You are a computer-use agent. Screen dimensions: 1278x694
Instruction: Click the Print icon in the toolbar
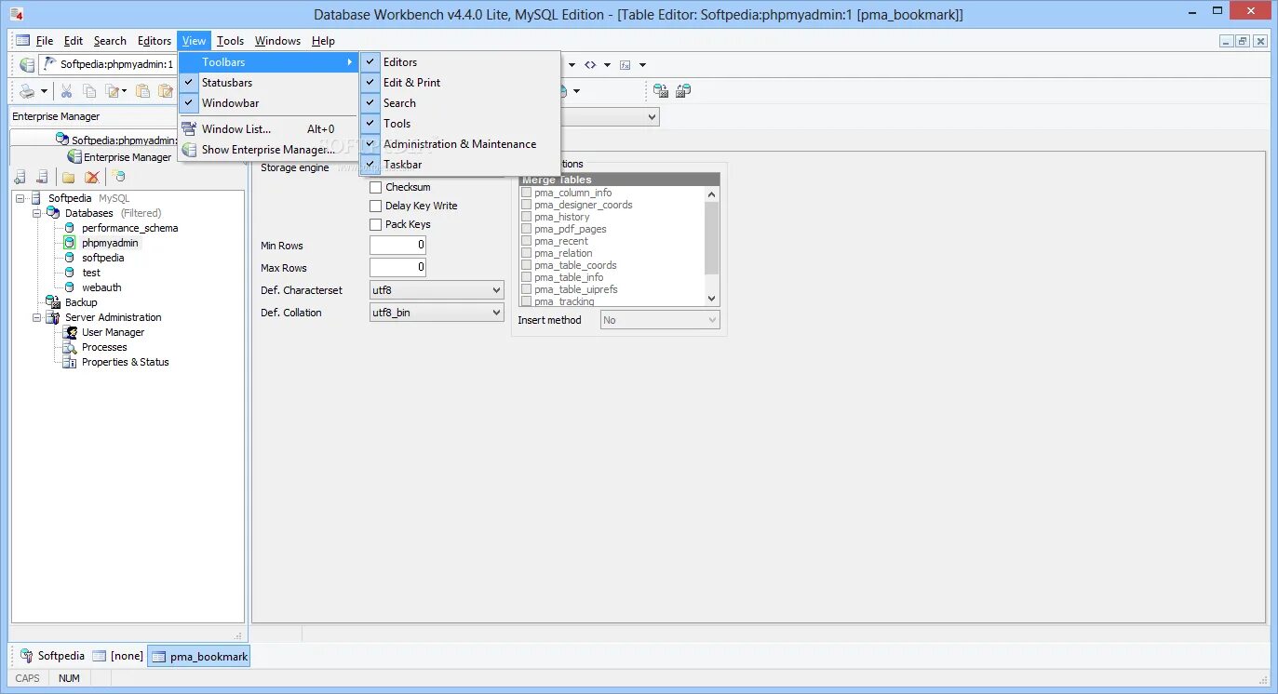click(27, 91)
